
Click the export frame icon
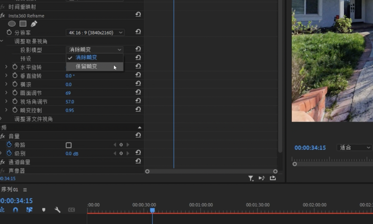[x=273, y=178]
